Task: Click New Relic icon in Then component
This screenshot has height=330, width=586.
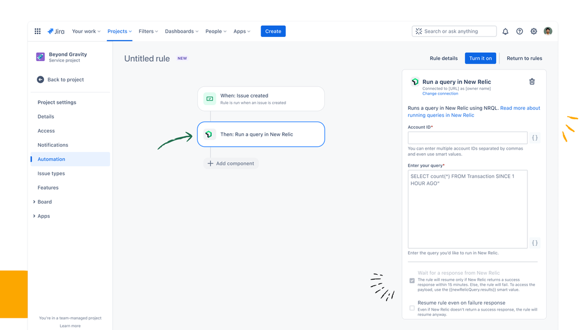Action: pos(209,134)
